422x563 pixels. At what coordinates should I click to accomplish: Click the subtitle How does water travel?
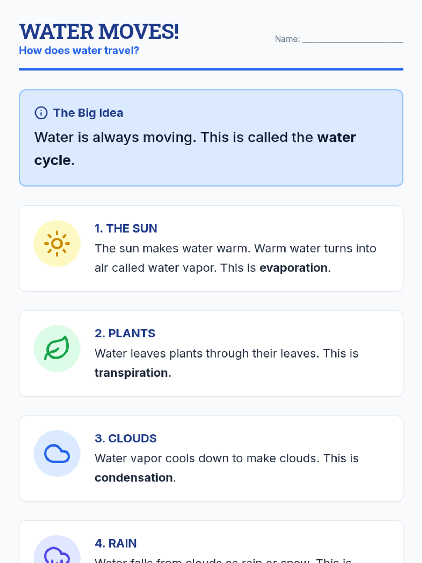[x=79, y=51]
